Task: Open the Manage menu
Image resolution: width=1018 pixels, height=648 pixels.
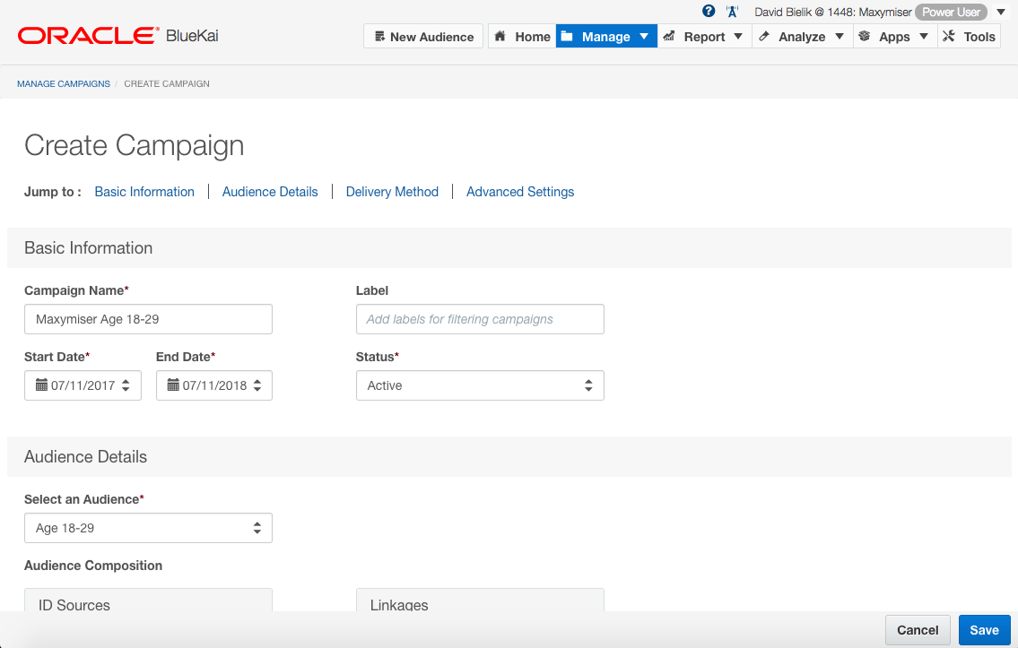Action: click(x=606, y=37)
